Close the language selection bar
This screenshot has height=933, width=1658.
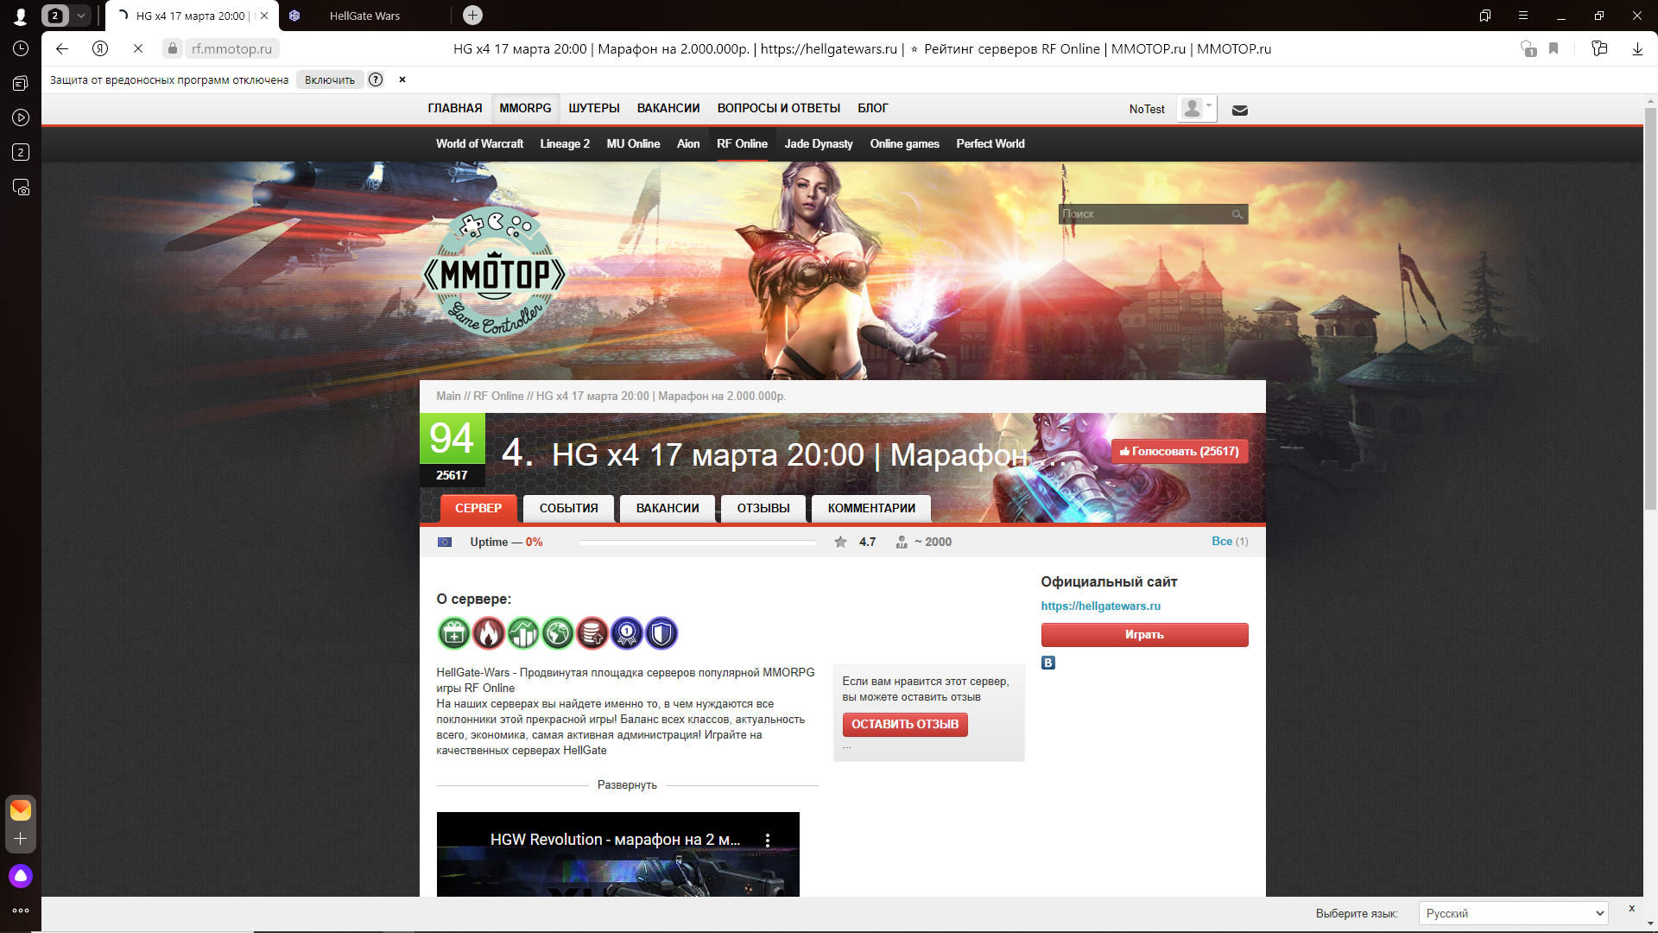1631,908
